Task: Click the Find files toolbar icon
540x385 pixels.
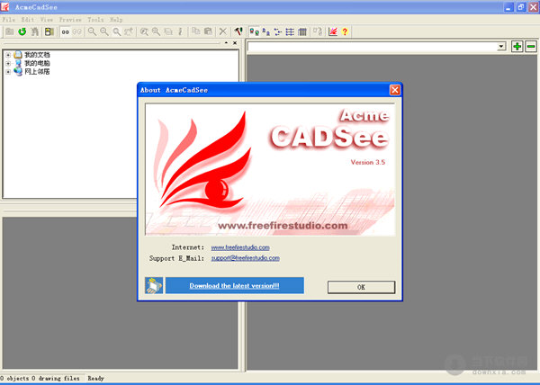Action: (x=35, y=31)
